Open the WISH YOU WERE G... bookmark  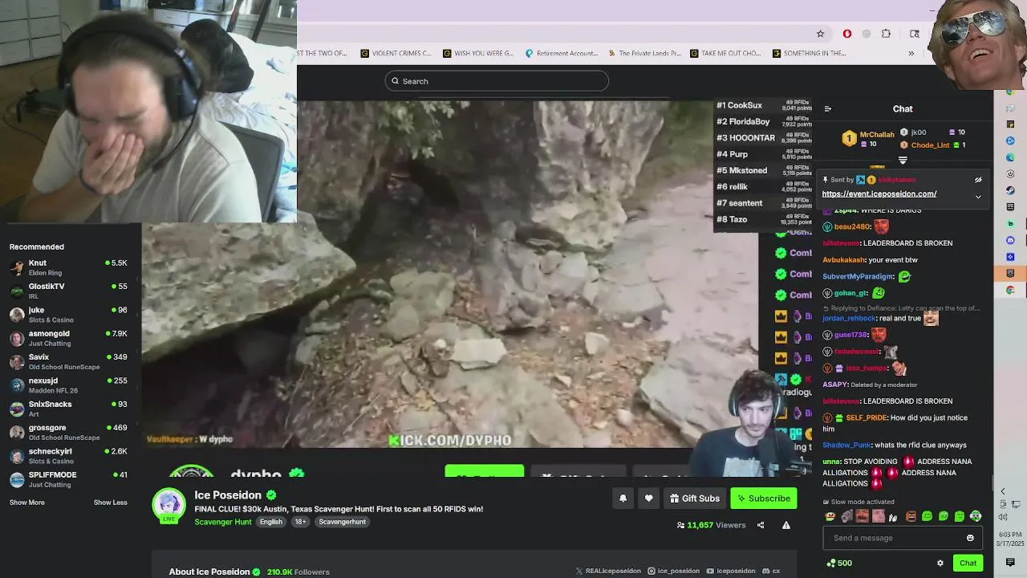(478, 54)
